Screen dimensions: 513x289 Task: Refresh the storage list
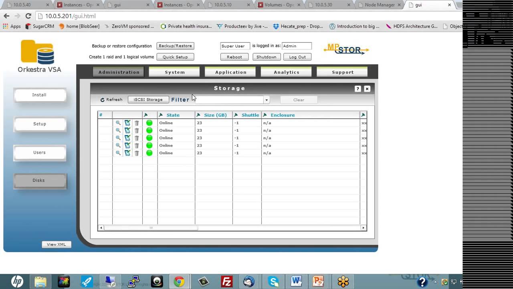(111, 100)
